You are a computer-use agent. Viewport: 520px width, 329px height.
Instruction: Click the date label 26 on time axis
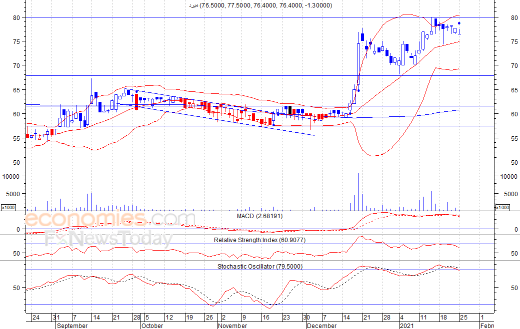click(209, 318)
